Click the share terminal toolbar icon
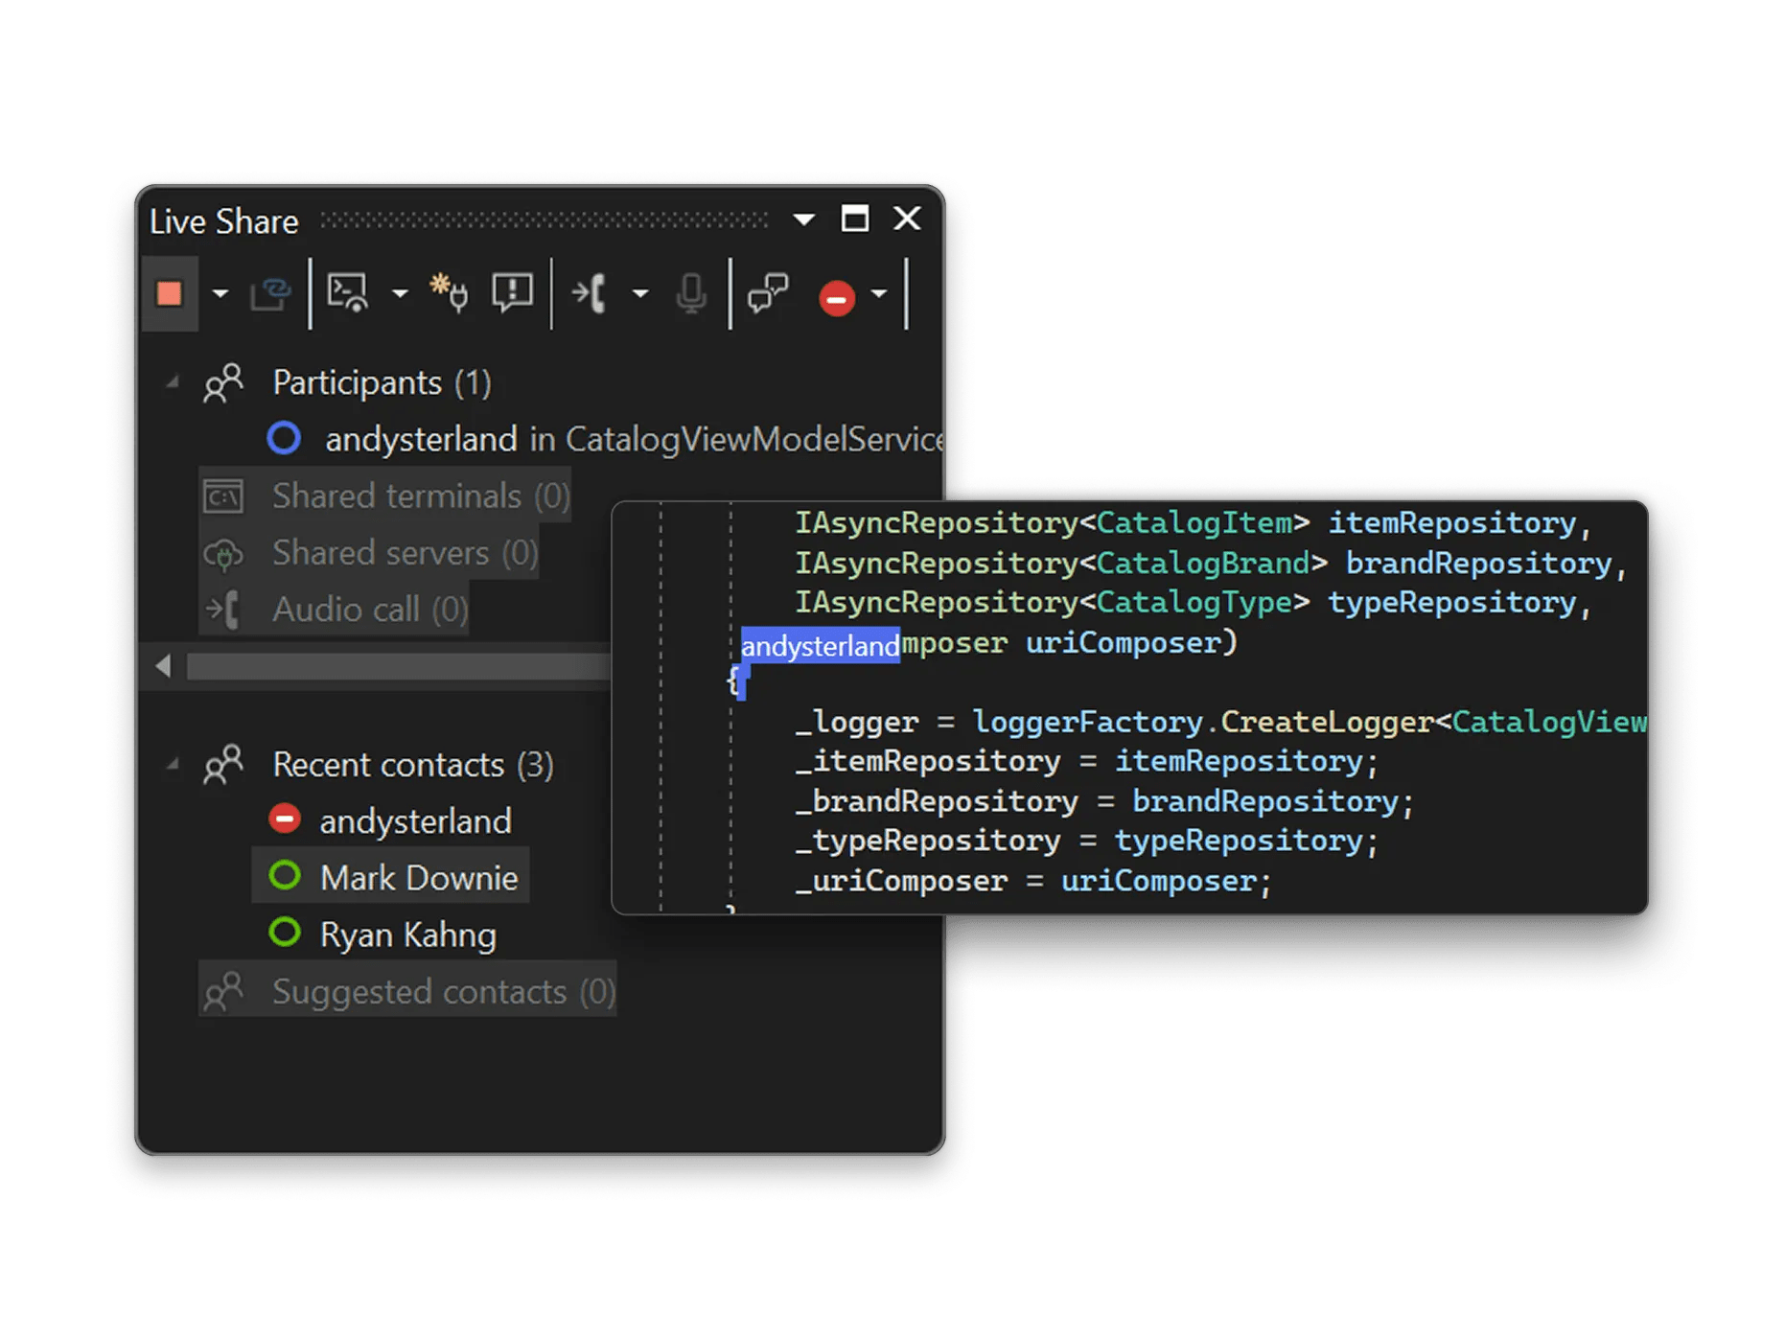The width and height of the screenshot is (1785, 1338). [348, 293]
